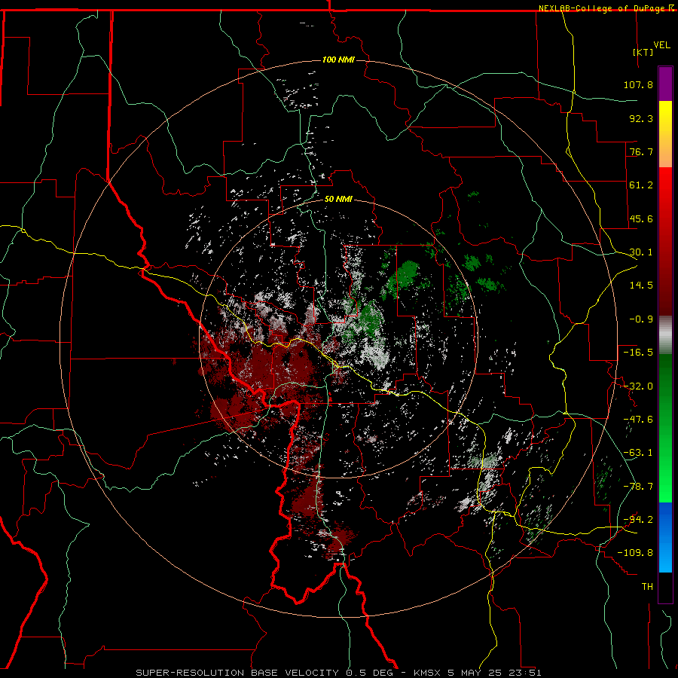Click the 61.2 velocity scale value
Image resolution: width=678 pixels, height=678 pixels.
point(641,185)
